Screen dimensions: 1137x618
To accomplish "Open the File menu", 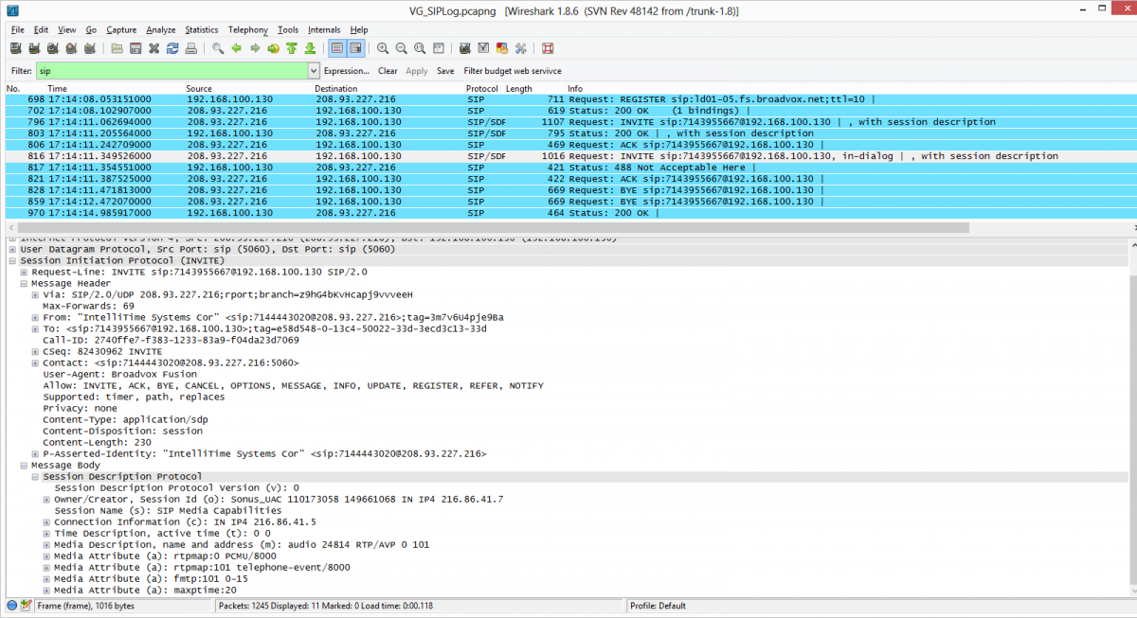I will click(17, 30).
